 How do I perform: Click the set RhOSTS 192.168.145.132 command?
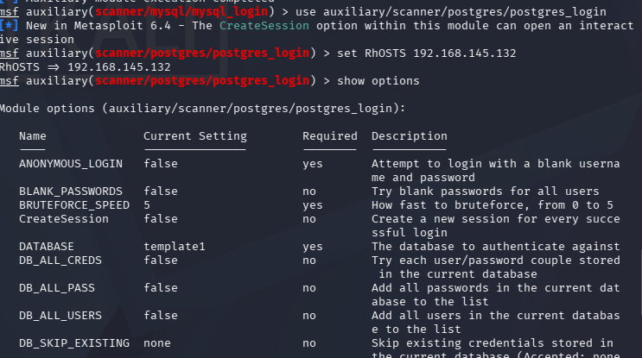426,53
